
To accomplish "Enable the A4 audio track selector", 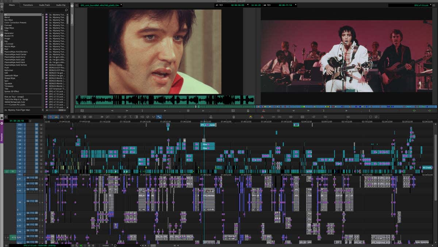I will click(x=20, y=202).
